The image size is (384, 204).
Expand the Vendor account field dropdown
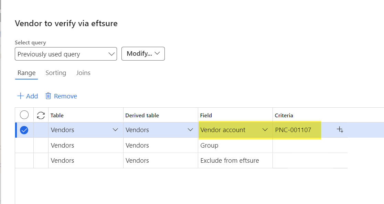click(x=265, y=130)
